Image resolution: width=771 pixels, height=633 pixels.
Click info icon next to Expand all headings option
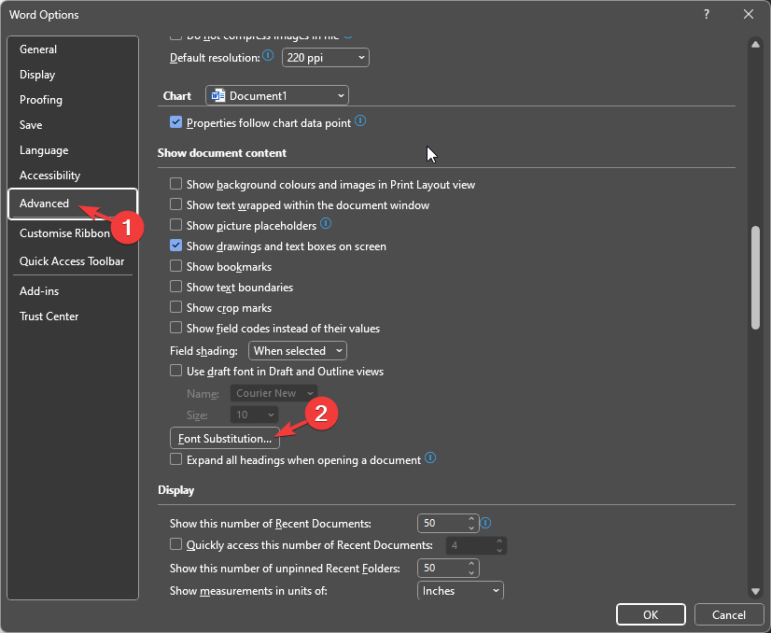pos(430,458)
